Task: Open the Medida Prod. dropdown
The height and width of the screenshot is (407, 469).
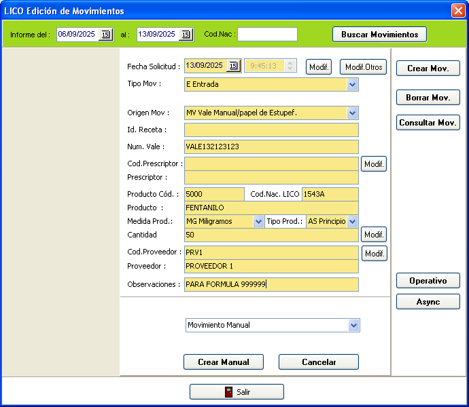Action: click(x=258, y=222)
